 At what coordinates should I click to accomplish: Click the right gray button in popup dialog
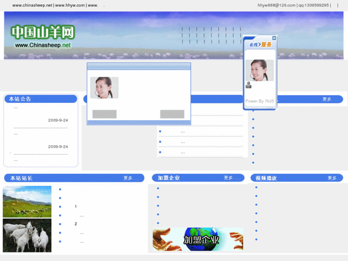[x=172, y=114]
